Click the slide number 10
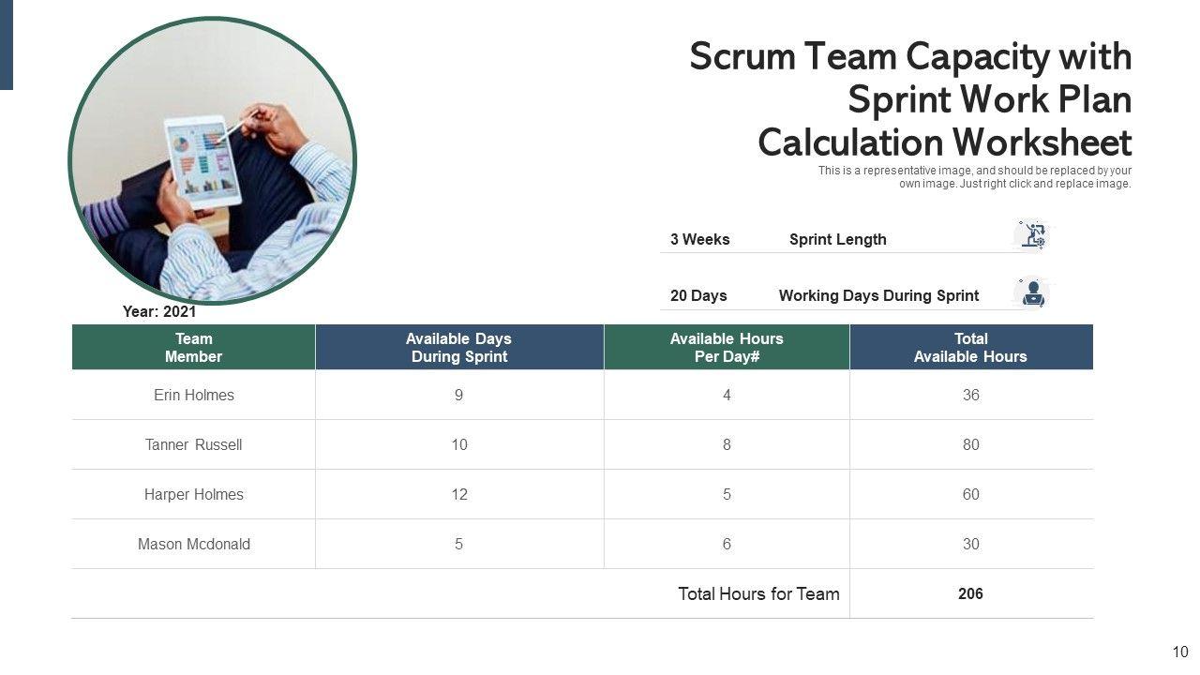This screenshot has width=1200, height=675. point(1180,652)
